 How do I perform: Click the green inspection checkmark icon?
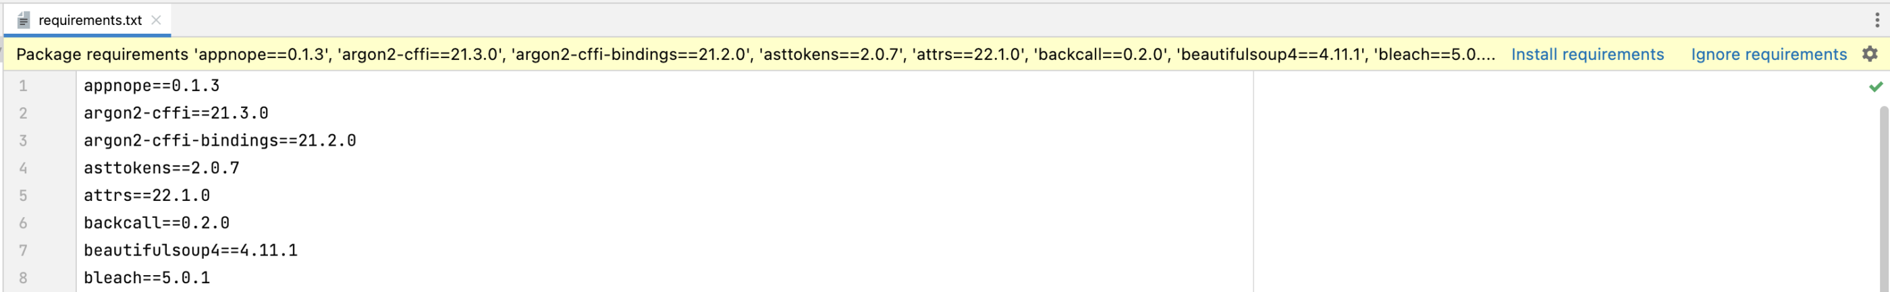pos(1876,86)
